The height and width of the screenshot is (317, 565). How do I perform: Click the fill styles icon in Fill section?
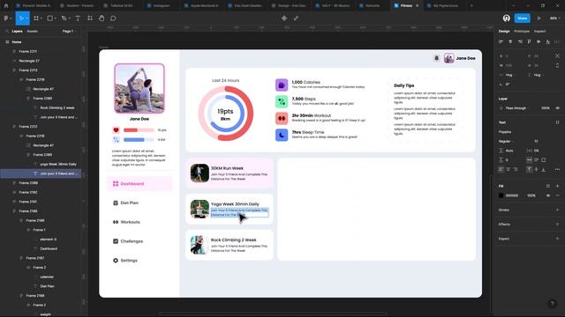click(x=548, y=186)
